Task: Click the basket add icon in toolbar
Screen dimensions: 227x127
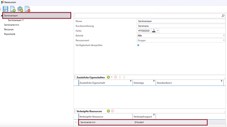Action: (20, 9)
